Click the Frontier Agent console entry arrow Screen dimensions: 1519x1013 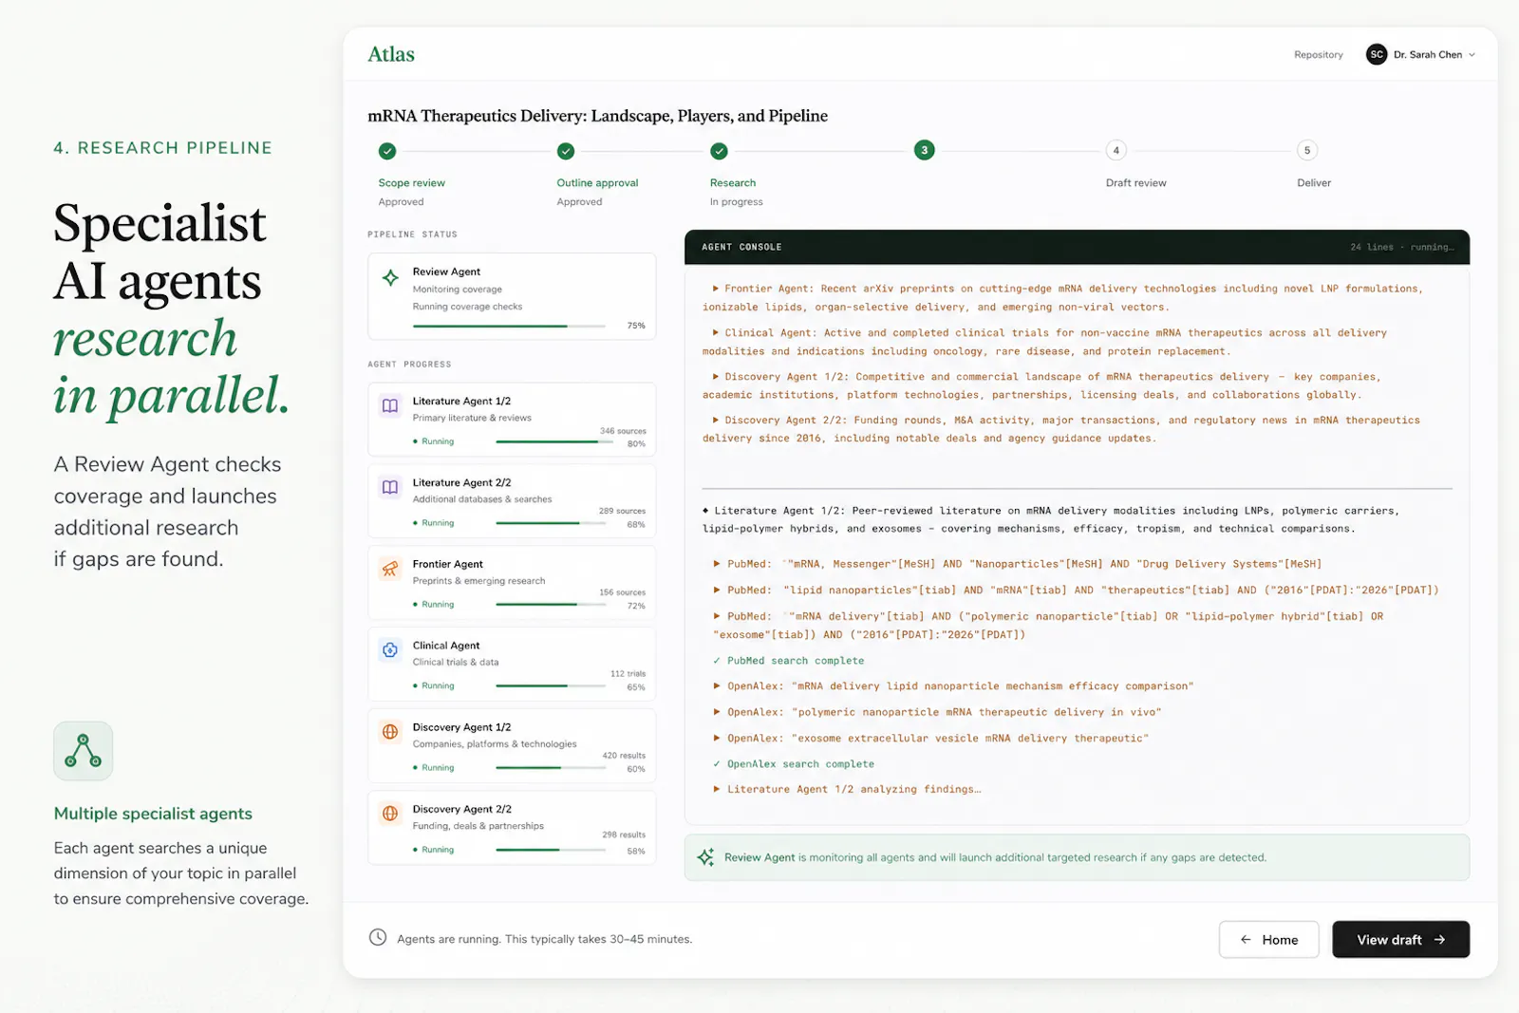[716, 289]
